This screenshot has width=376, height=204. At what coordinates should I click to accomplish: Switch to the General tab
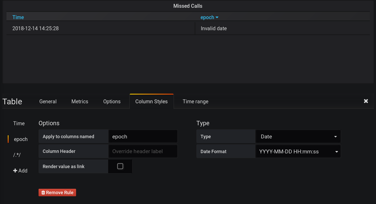[x=48, y=101]
